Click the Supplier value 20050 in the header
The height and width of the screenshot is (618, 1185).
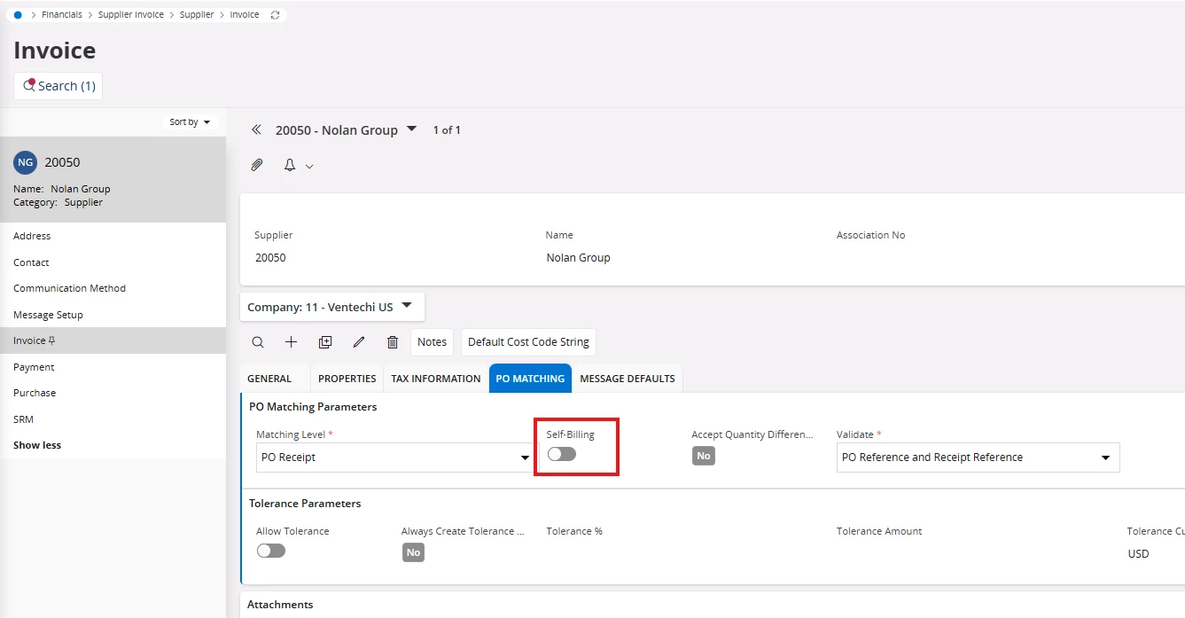tap(270, 258)
